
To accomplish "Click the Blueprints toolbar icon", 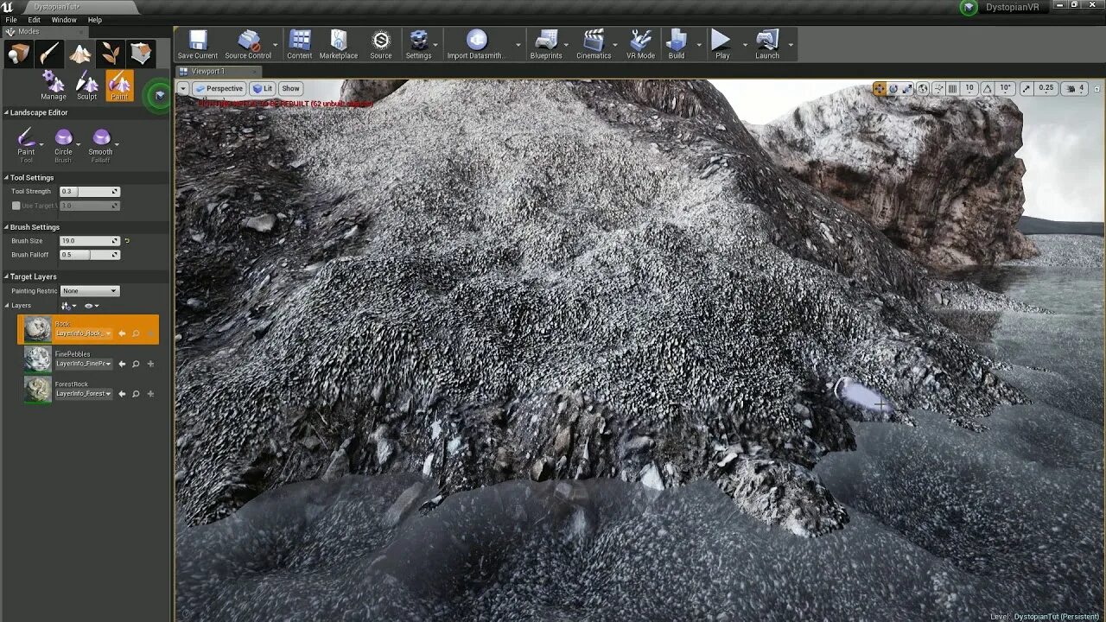I will click(x=546, y=44).
